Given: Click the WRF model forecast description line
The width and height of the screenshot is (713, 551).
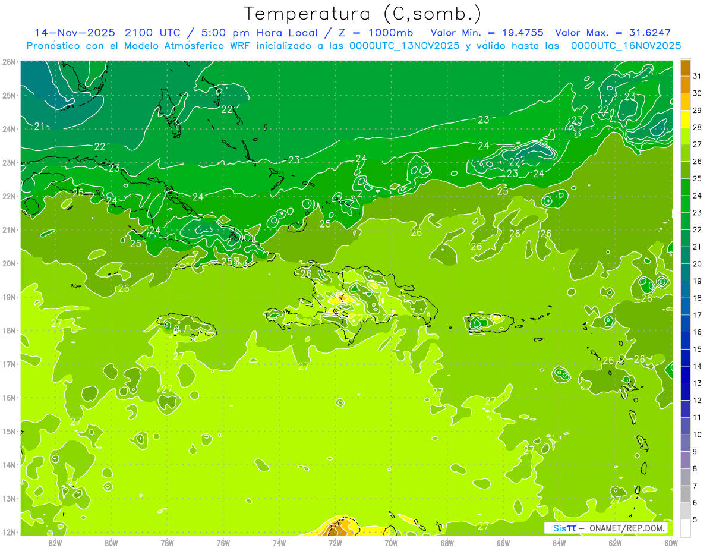Looking at the screenshot, I should tap(354, 46).
